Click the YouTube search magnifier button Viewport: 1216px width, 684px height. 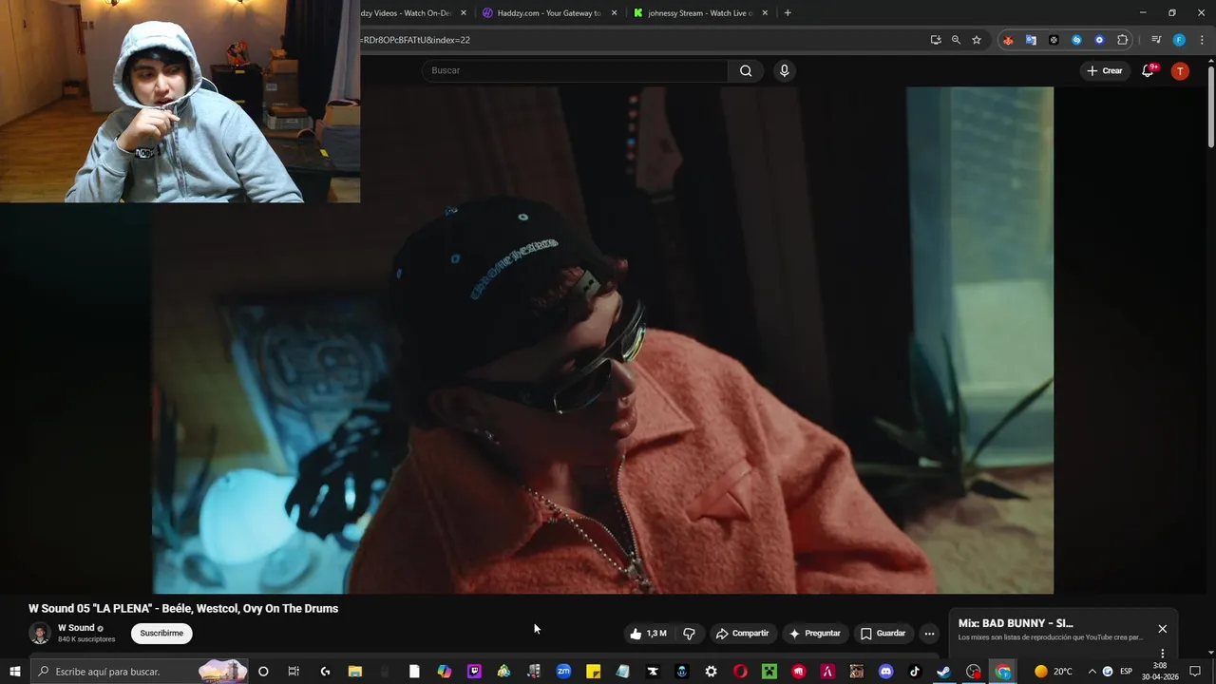click(746, 70)
